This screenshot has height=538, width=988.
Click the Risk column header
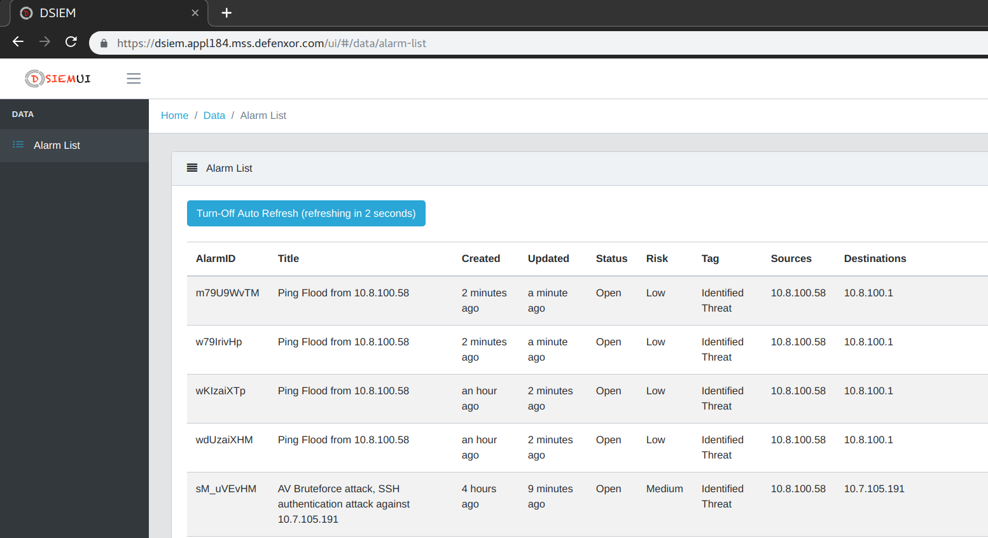(657, 259)
